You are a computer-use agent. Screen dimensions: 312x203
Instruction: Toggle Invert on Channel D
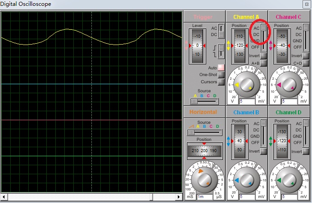click(x=306, y=151)
